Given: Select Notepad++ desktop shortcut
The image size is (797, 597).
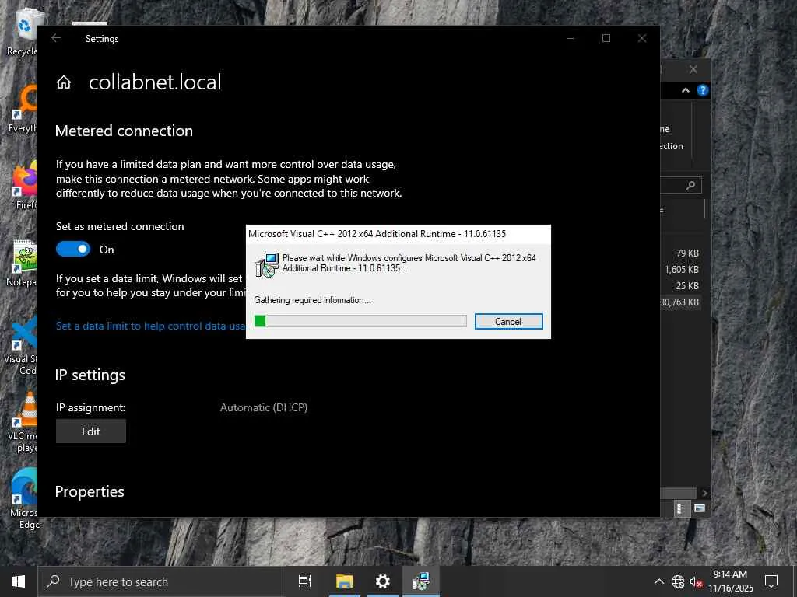Looking at the screenshot, I should click(x=22, y=263).
